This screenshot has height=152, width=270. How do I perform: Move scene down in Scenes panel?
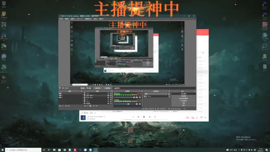click(x=69, y=106)
